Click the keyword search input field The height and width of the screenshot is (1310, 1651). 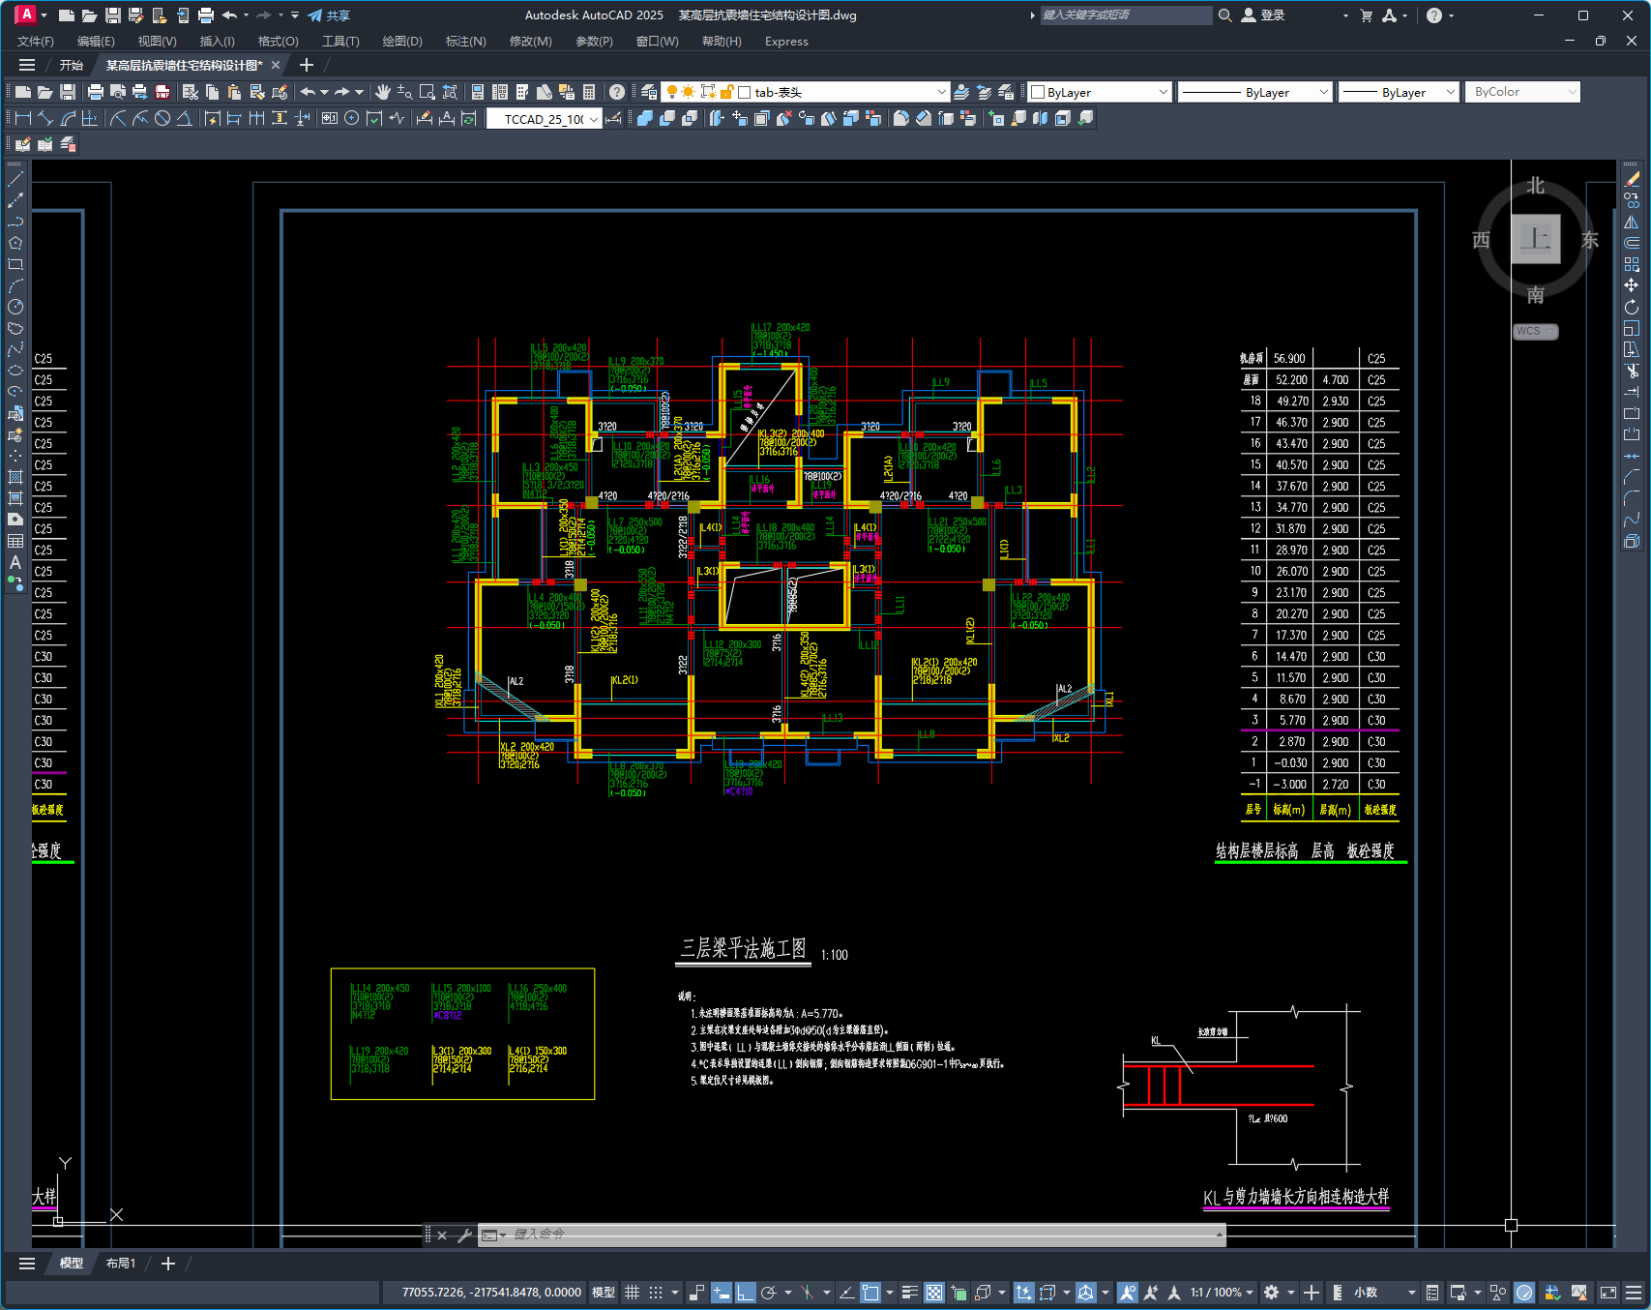(x=1126, y=15)
